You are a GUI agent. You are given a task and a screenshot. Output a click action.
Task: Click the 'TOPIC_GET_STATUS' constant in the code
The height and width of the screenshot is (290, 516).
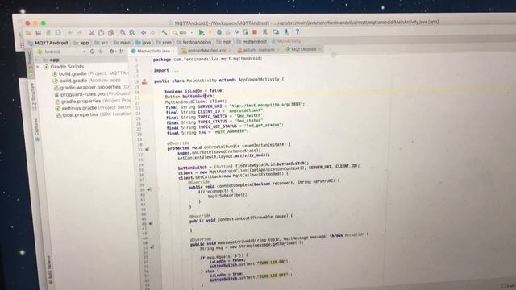218,126
